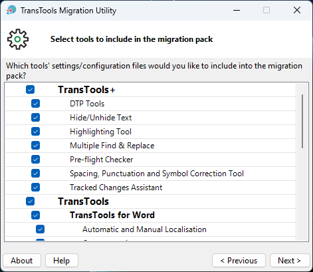This screenshot has height=272, width=313.
Task: Toggle Automatic and Manual Localisation checkbox
Action: click(40, 229)
